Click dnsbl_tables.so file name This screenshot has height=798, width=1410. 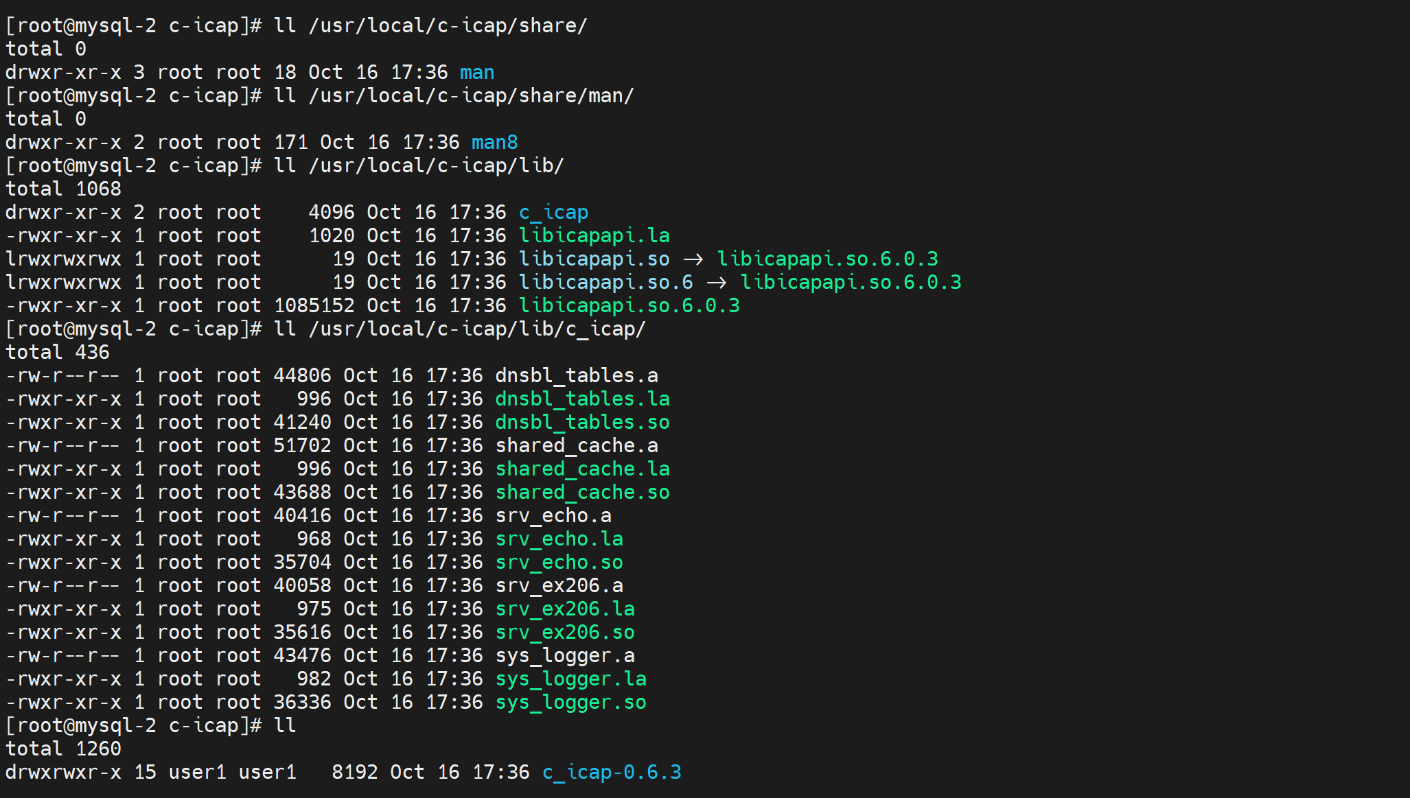coord(582,422)
